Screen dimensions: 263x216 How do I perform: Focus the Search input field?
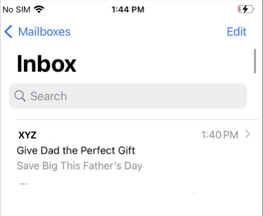(128, 96)
